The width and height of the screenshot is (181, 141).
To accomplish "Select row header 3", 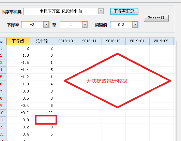I will [x=3, y=62].
